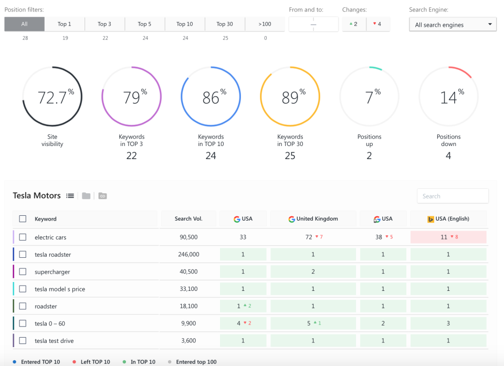Click the red downward changes arrow showing 4

(377, 24)
